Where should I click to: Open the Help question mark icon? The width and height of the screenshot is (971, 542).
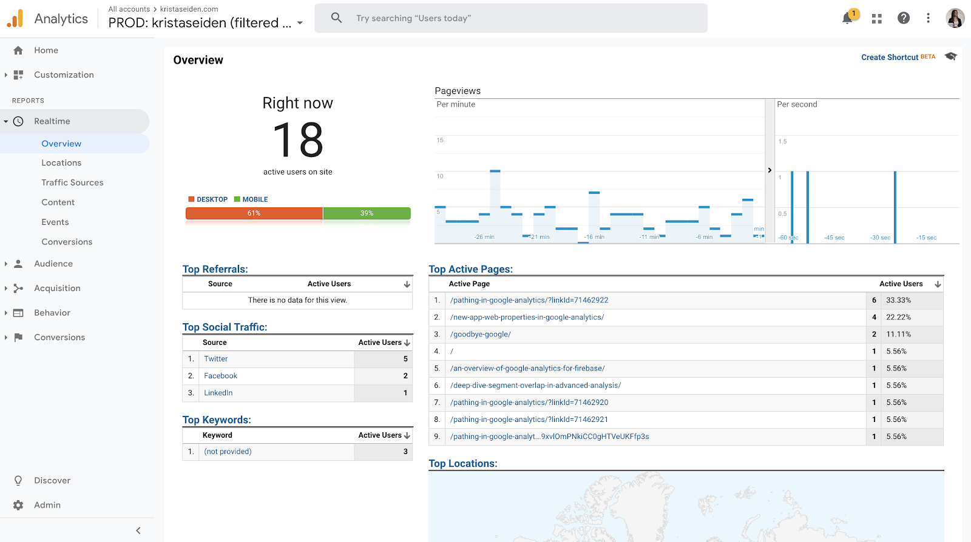pyautogui.click(x=904, y=18)
